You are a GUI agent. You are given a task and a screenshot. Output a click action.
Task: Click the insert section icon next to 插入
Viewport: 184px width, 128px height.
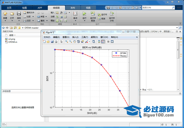click(x=57, y=13)
